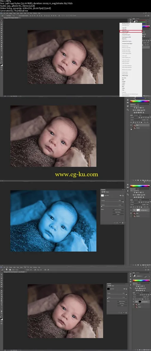Hide the Baby layer in the fourth frame
Image resolution: width=151 pixels, height=351 pixels.
(133, 304)
